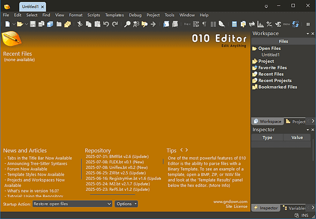Open the Calculator tool icon

(235, 24)
